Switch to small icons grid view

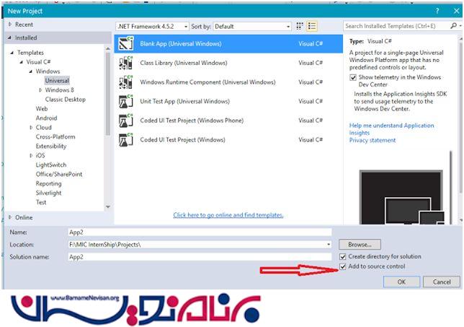coord(300,26)
